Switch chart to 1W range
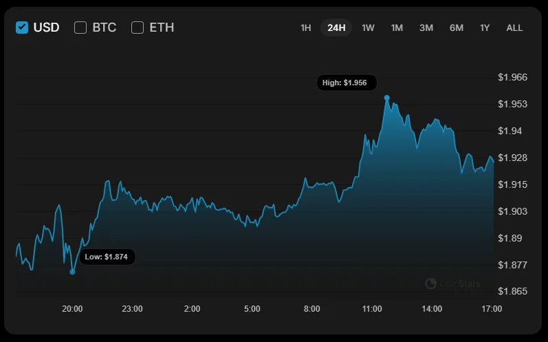This screenshot has width=548, height=342. coord(368,28)
